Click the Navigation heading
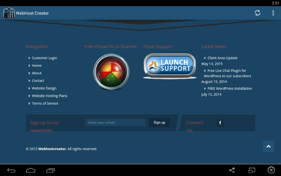Screen dimensions: 281x176 coord(37,47)
